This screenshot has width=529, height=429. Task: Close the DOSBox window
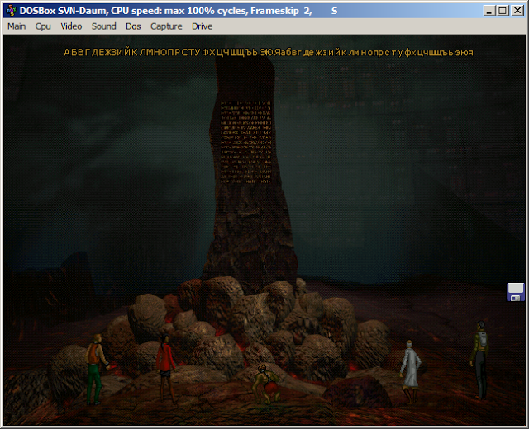coord(517,11)
